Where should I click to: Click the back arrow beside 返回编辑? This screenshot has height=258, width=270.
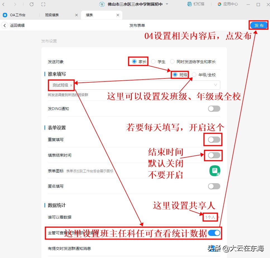coord(4,25)
